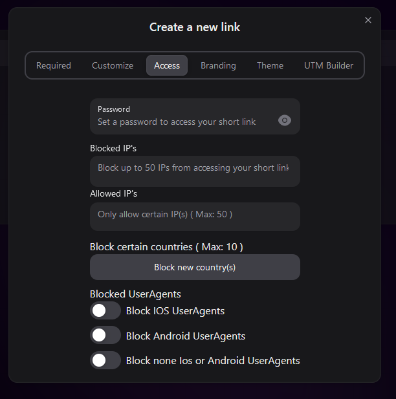Toggle Block none Ios or Android UserAgents switch

(105, 360)
